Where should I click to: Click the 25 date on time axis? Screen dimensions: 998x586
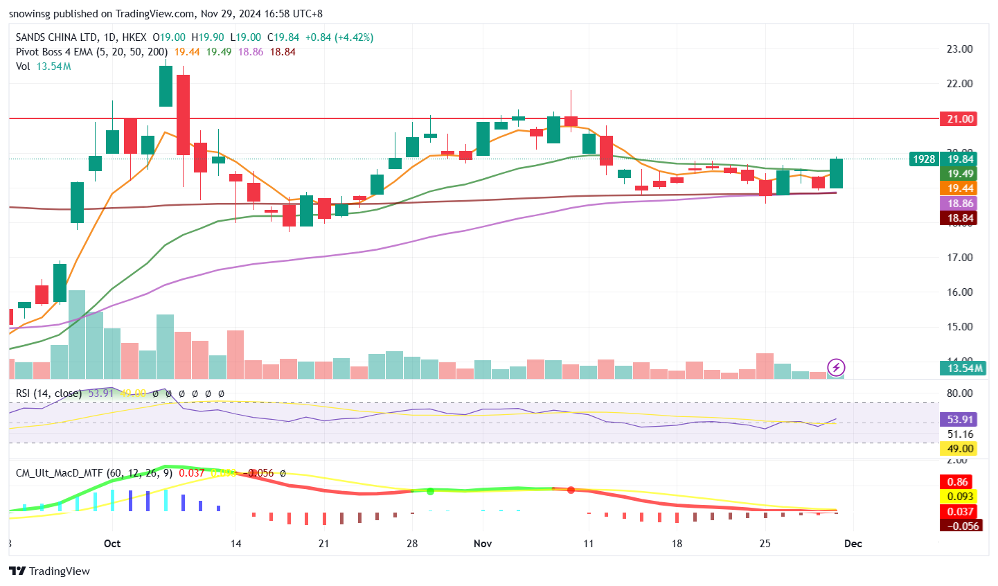765,544
